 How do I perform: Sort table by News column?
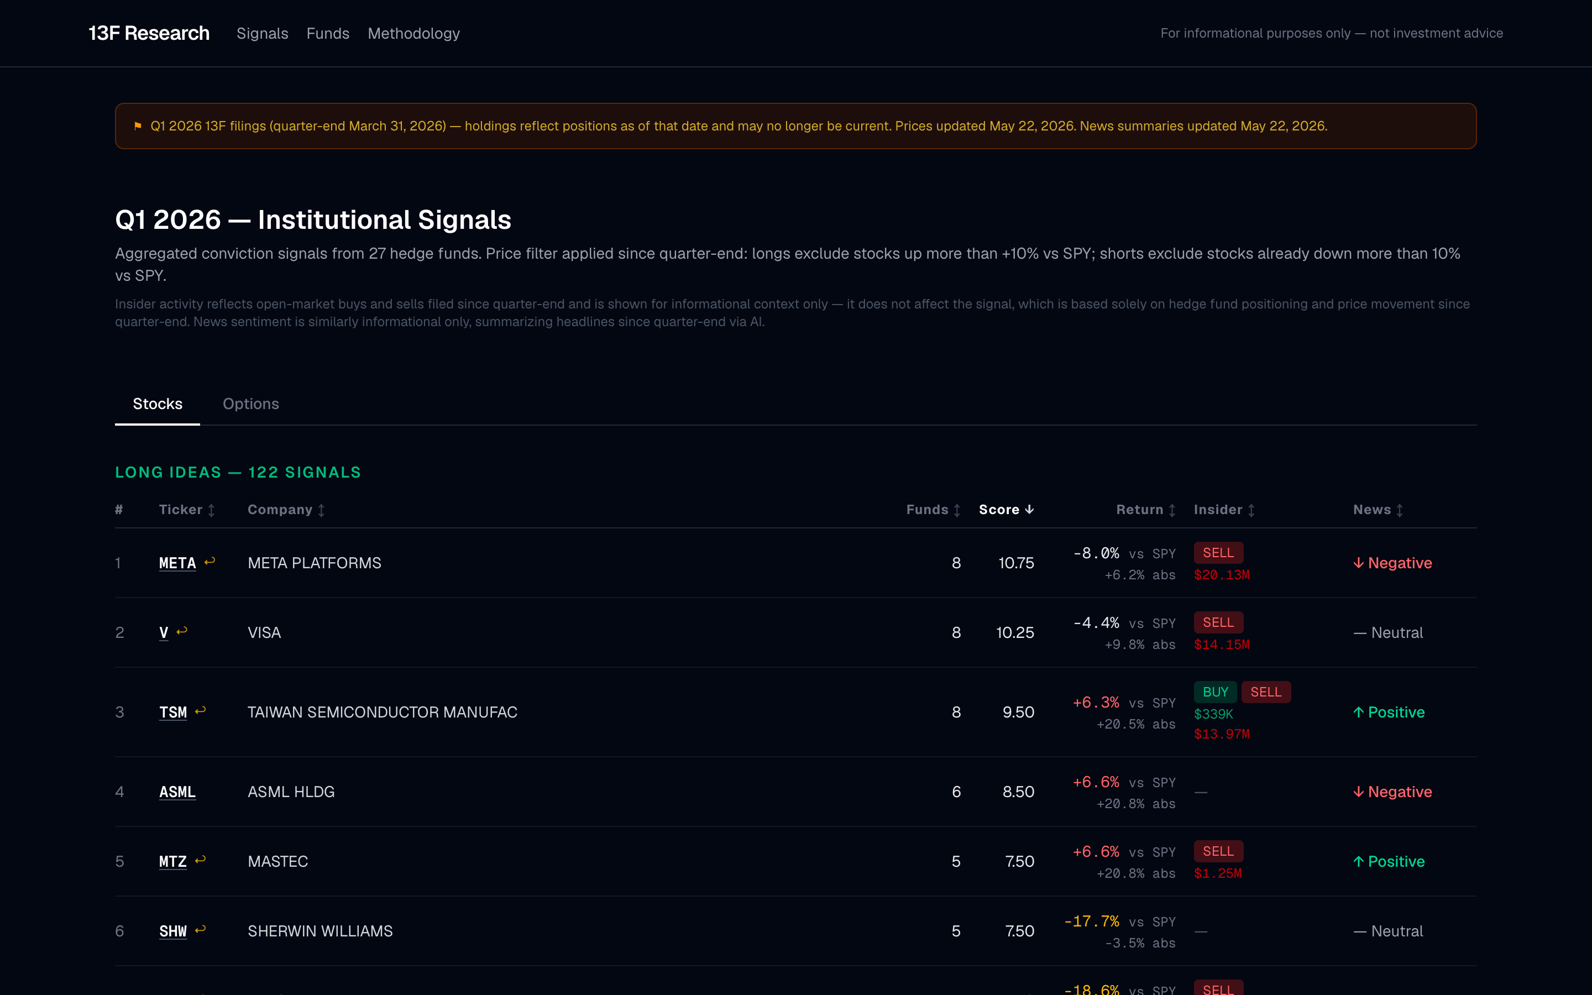[1378, 510]
